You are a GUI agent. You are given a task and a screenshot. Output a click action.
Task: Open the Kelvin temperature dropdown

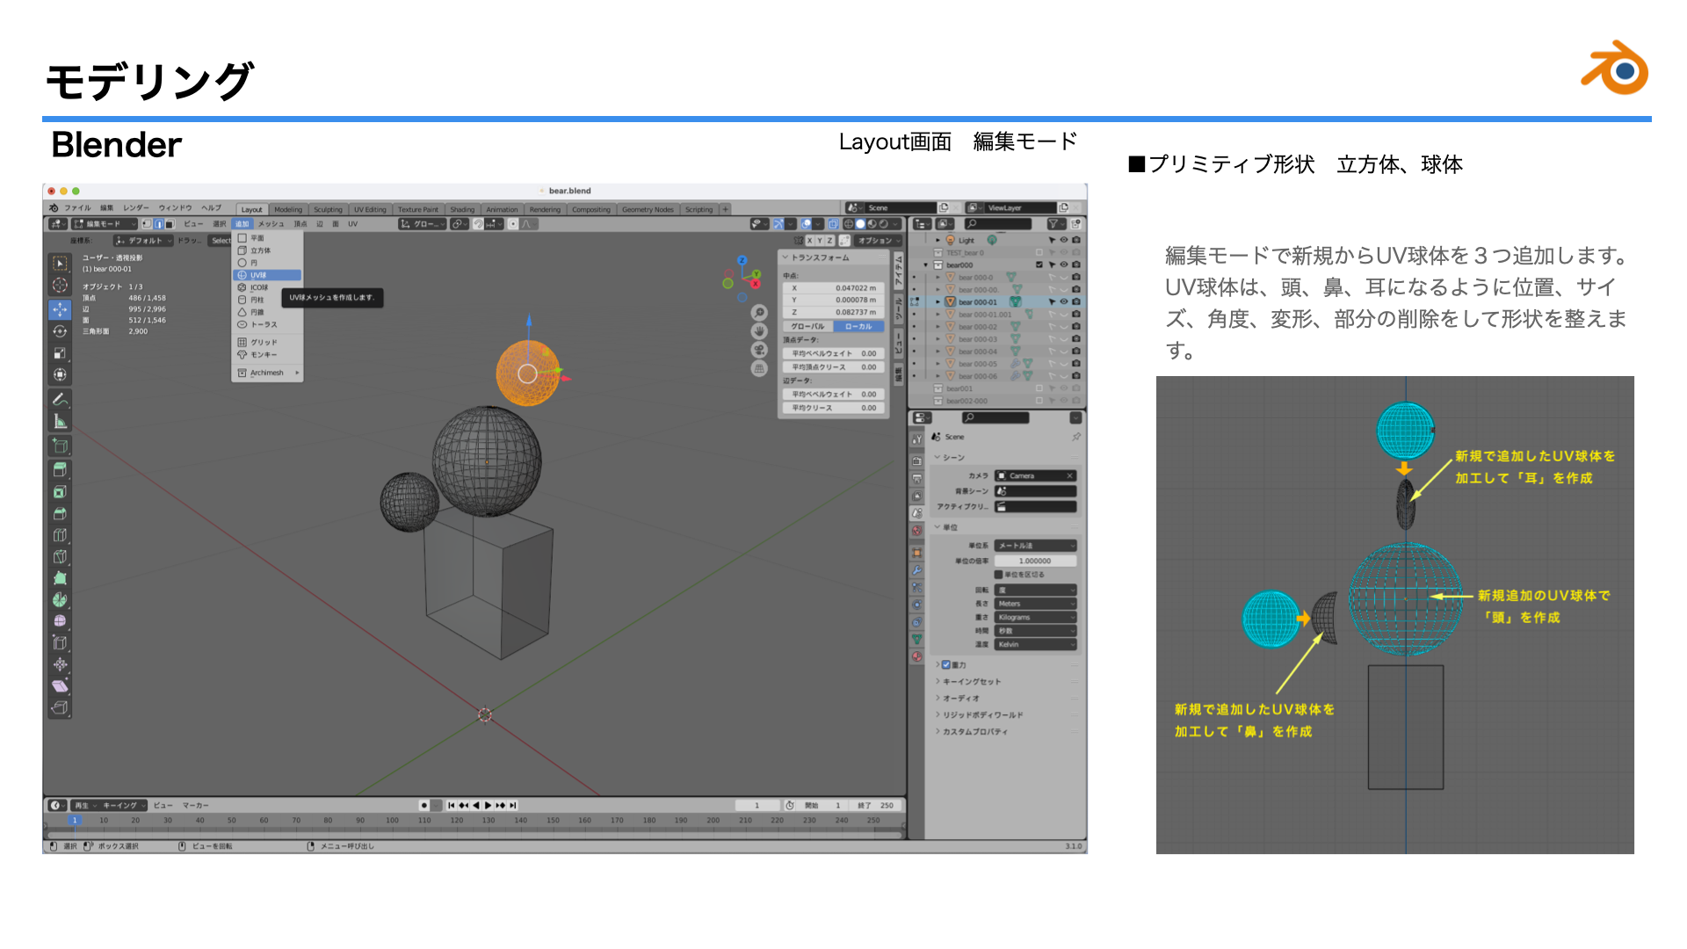click(x=1036, y=645)
